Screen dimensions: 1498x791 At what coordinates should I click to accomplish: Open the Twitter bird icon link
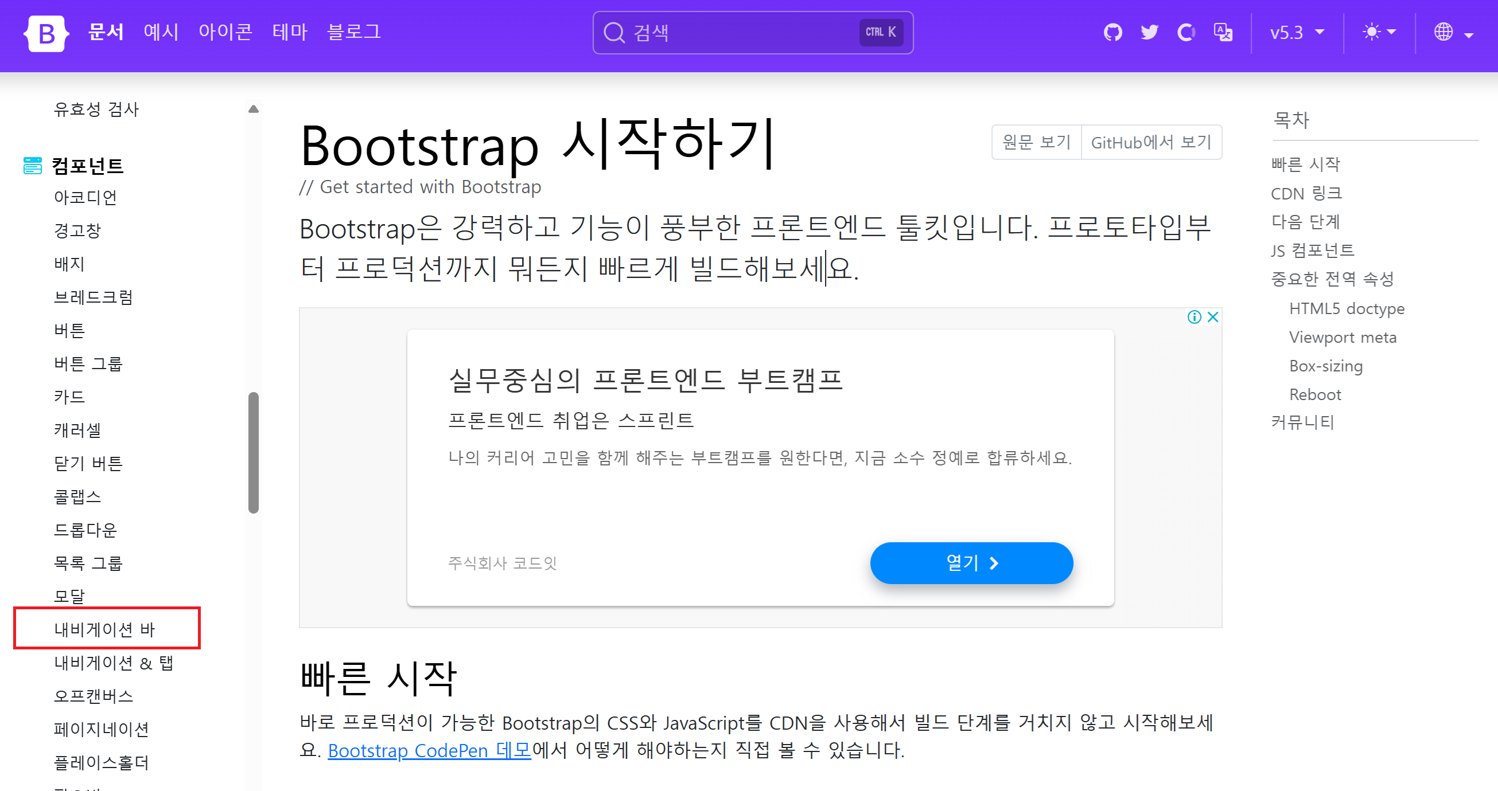1149,32
